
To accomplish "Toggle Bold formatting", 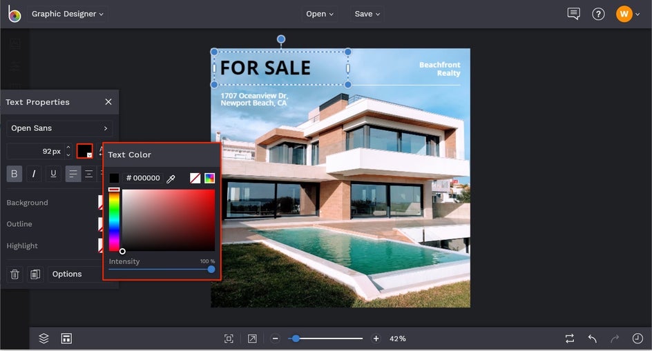I will tap(14, 174).
